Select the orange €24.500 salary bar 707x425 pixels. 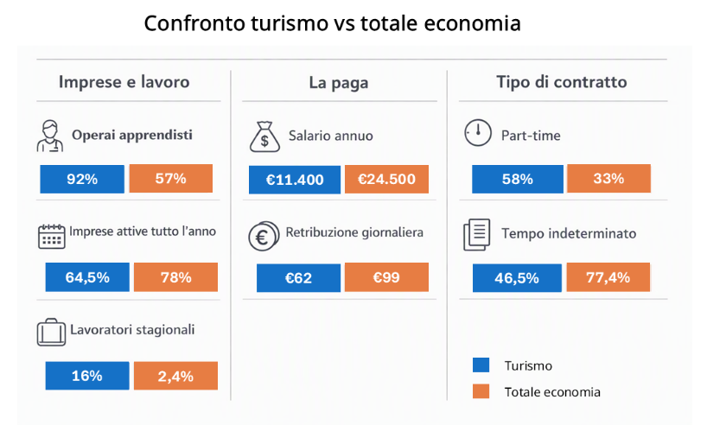[x=386, y=179]
